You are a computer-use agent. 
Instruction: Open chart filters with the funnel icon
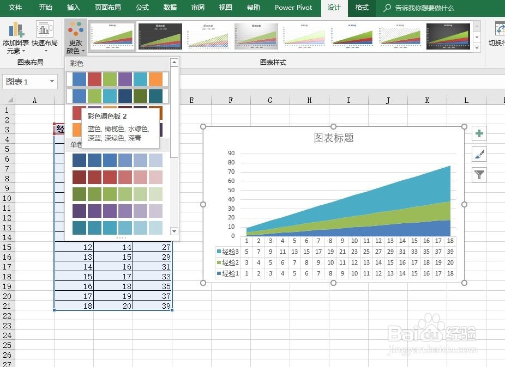479,174
